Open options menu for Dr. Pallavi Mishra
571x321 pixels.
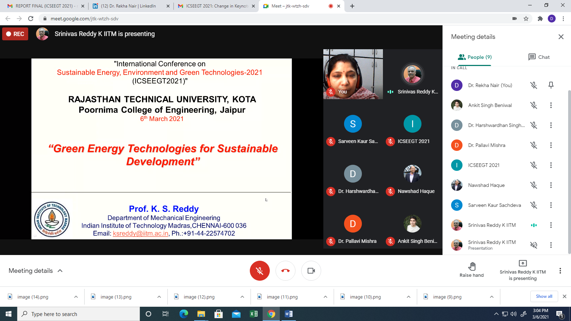(551, 145)
